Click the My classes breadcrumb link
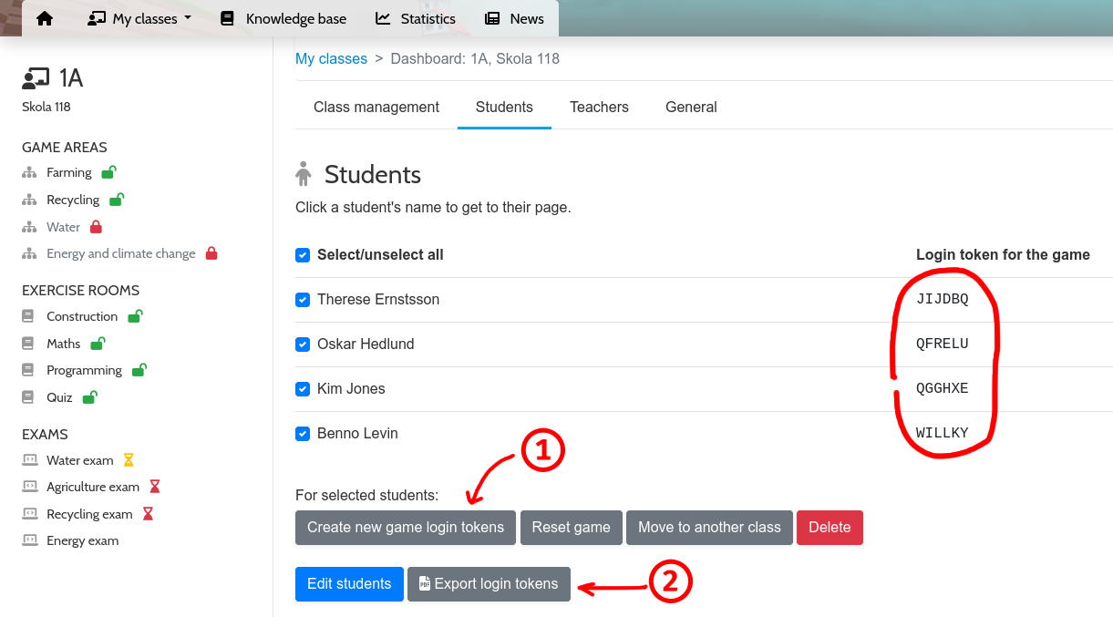The image size is (1113, 617). [x=331, y=59]
